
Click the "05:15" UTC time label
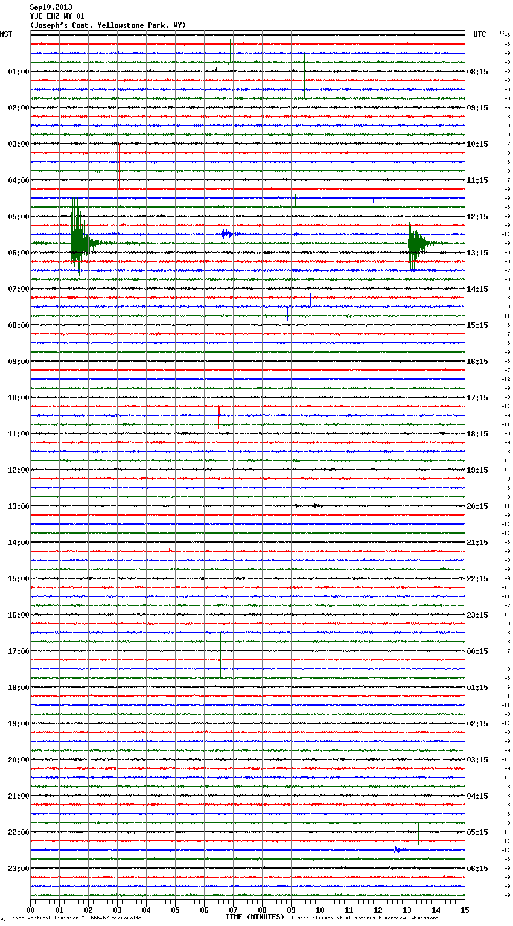coord(477,832)
